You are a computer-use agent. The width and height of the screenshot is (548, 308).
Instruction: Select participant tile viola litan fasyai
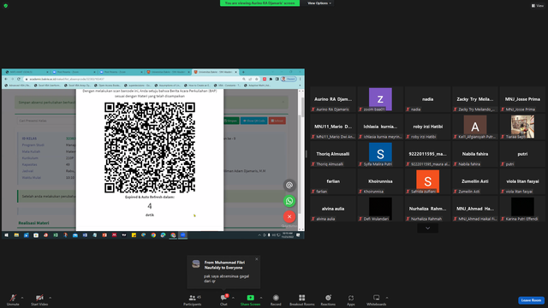(x=522, y=181)
